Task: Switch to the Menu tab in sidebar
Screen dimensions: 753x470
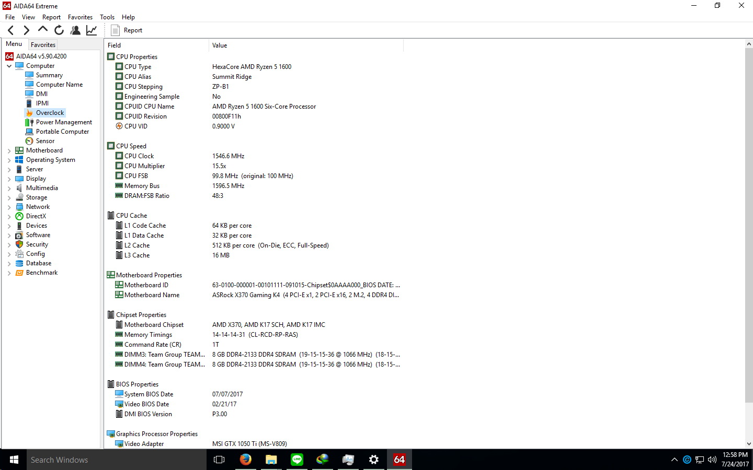Action: (14, 44)
